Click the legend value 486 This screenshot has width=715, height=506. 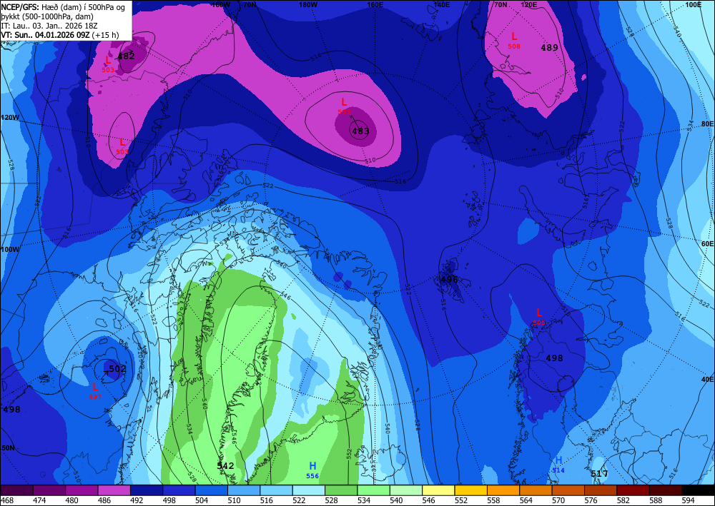click(x=104, y=500)
